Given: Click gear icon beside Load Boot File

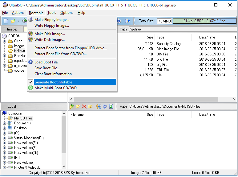Looking at the screenshot, I should [30, 62].
